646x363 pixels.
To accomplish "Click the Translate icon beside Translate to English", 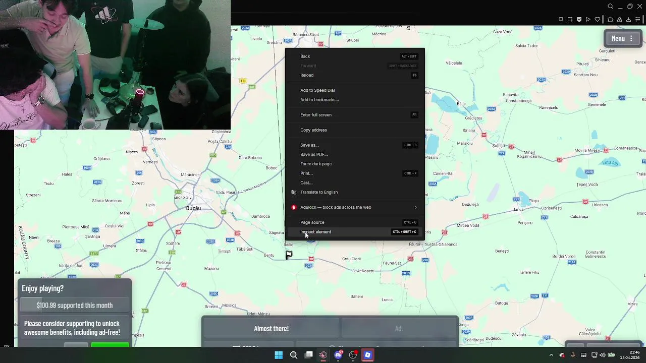I will click(x=294, y=192).
